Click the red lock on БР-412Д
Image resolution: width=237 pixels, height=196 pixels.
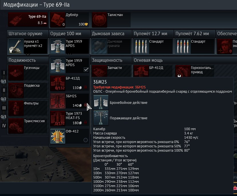(x=85, y=87)
